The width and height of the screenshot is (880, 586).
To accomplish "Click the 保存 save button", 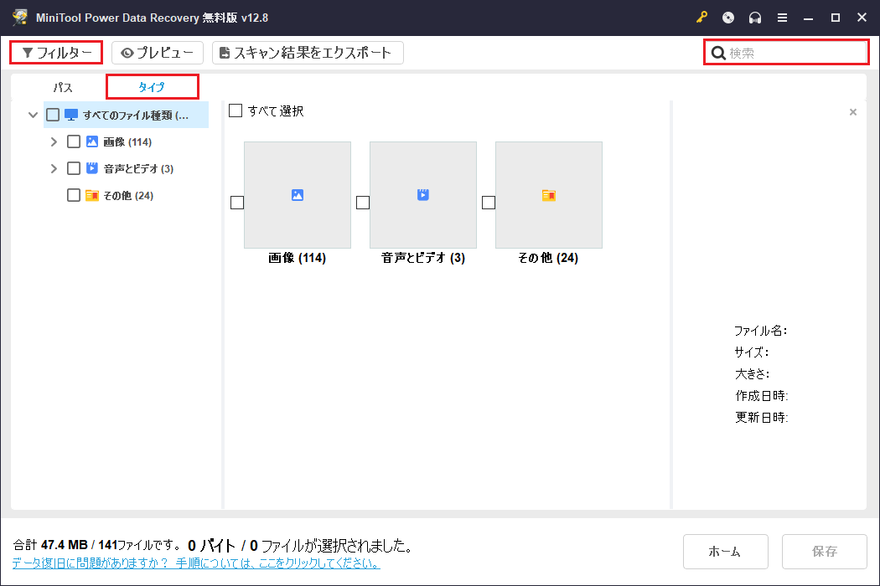I will coord(825,552).
